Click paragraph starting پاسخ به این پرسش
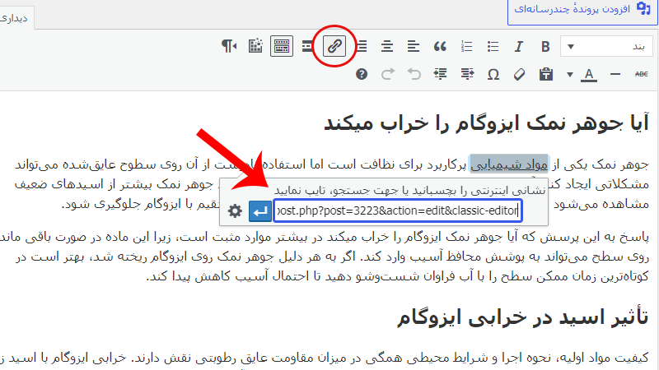659x370 pixels. click(x=325, y=257)
